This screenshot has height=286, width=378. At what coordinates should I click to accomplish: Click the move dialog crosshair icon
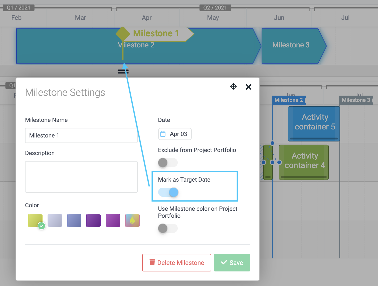coord(233,87)
